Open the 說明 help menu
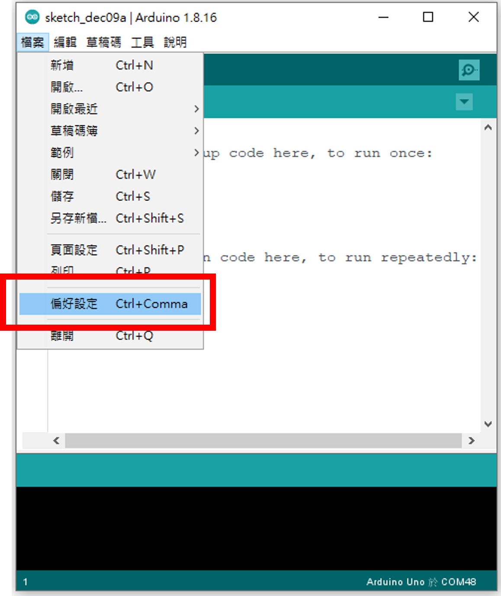This screenshot has width=501, height=596. pyautogui.click(x=175, y=42)
